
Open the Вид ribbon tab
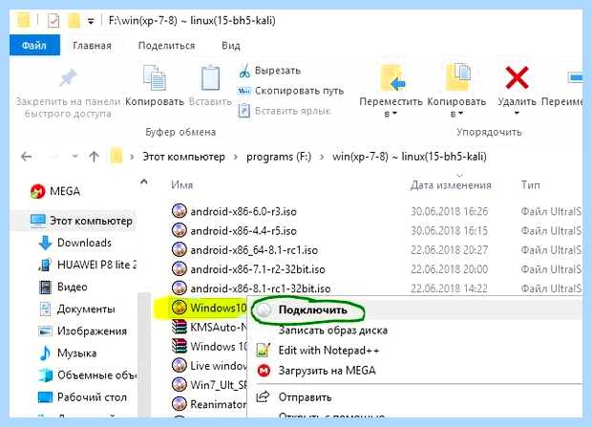(231, 46)
